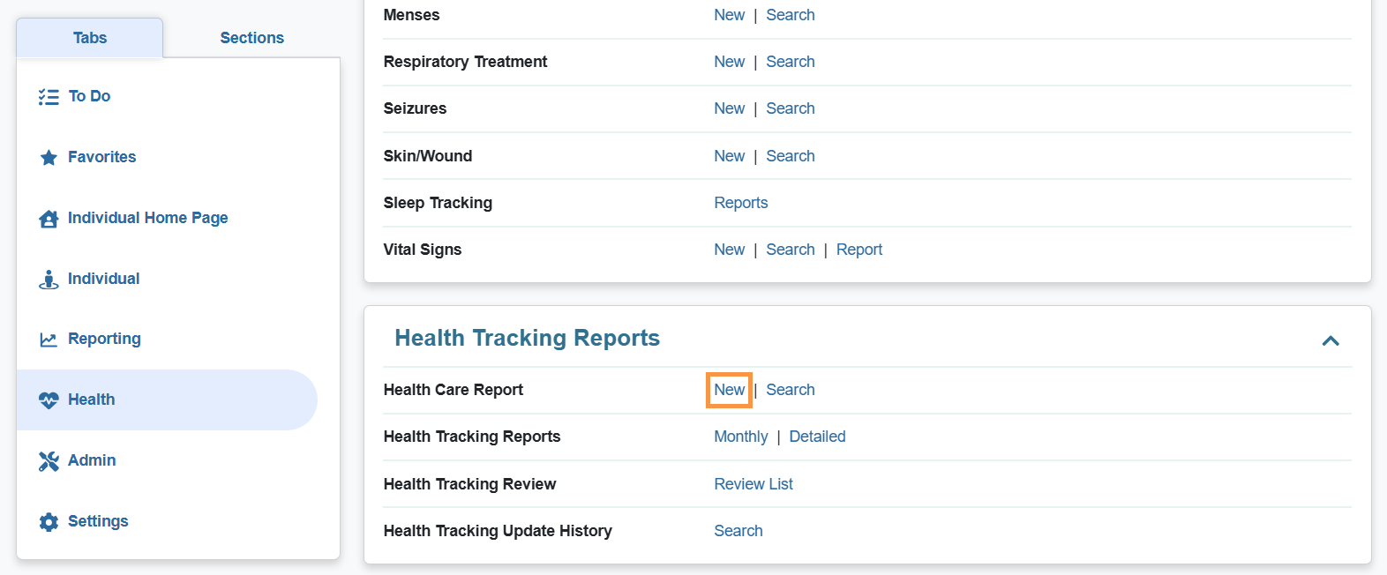Select the Individual person icon
The image size is (1387, 575).
pyautogui.click(x=49, y=279)
